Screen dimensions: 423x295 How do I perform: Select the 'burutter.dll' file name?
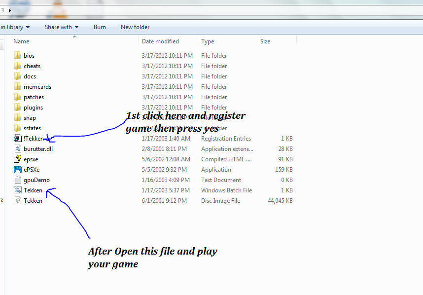38,148
